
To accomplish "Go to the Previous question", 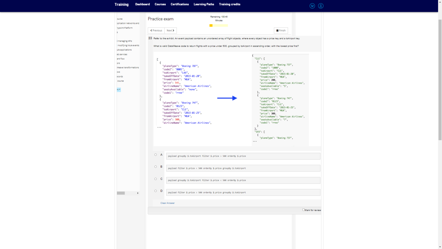I will (x=156, y=31).
